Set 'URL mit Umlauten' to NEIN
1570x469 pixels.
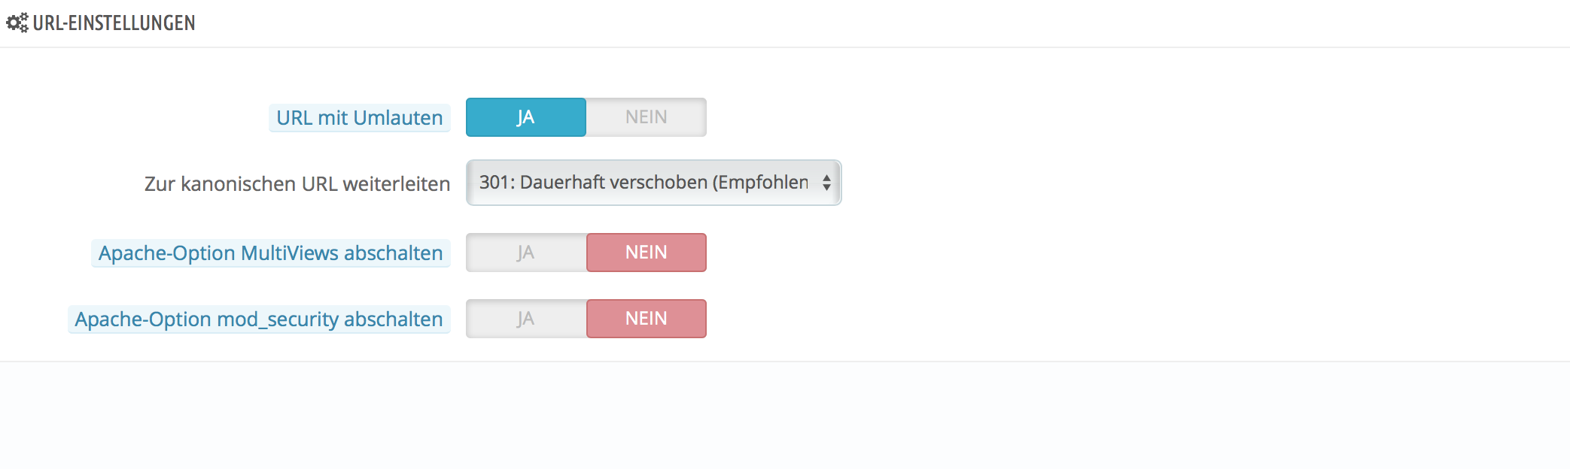[x=646, y=117]
